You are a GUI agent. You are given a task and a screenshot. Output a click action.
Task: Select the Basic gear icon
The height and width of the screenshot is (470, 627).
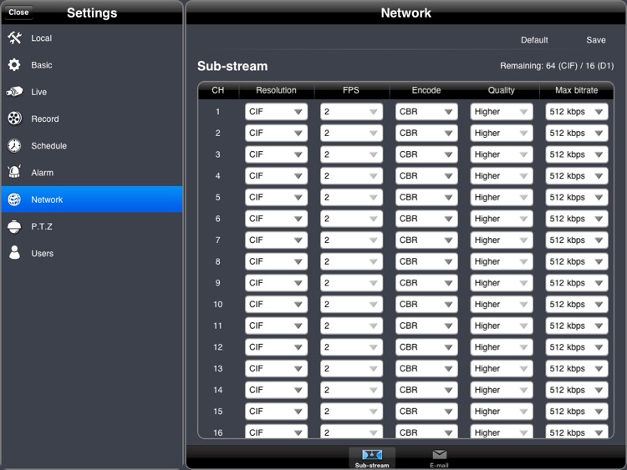click(14, 64)
